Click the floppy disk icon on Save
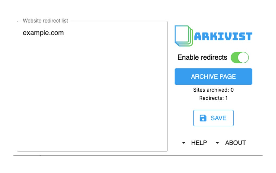The height and width of the screenshot is (173, 276). click(x=203, y=118)
